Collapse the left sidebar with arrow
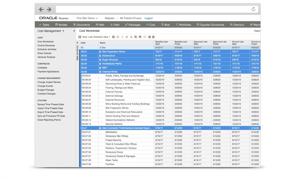The image size is (295, 178). click(x=74, y=31)
